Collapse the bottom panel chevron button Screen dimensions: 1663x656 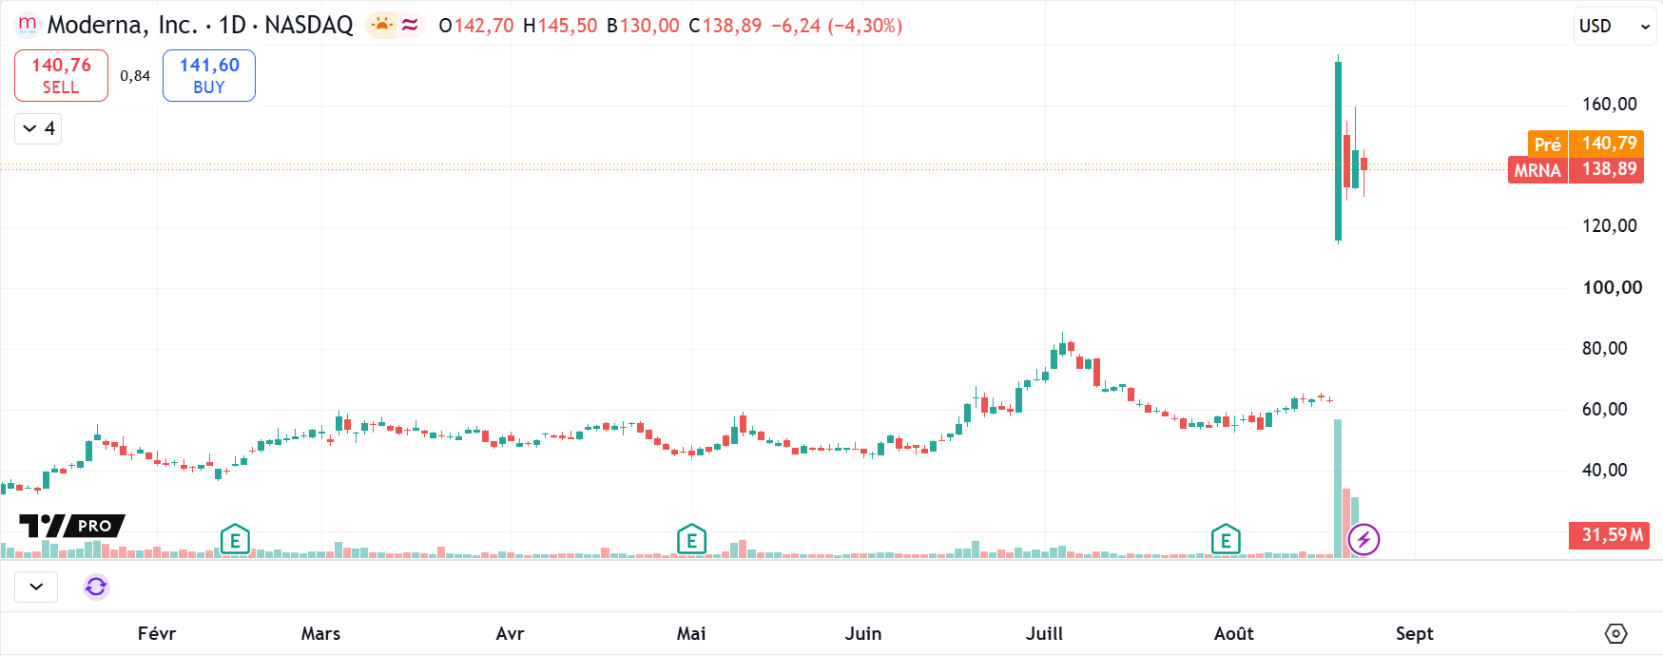pos(36,587)
